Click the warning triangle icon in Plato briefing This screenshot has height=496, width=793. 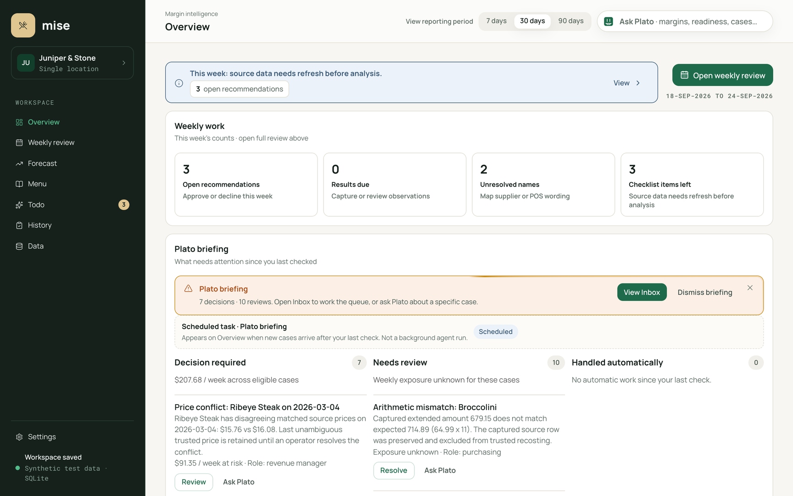(188, 288)
